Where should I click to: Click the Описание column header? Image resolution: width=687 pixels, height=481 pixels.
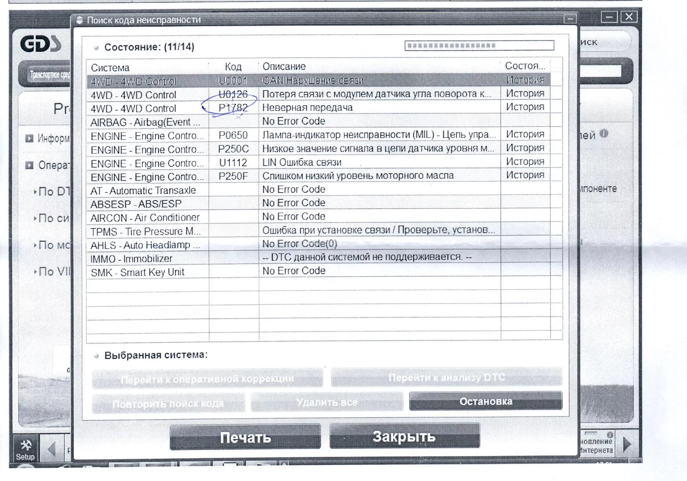click(284, 67)
